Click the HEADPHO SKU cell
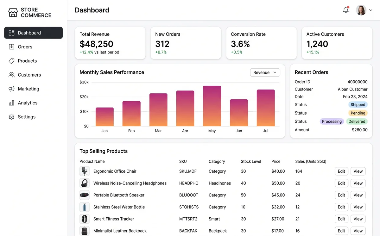The image size is (380, 236). point(189,183)
